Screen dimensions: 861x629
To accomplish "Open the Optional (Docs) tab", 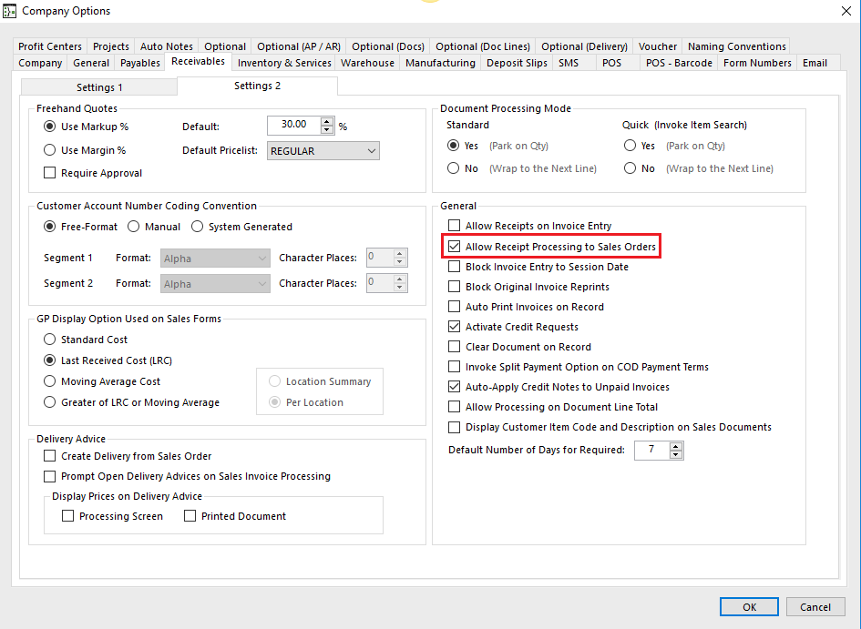I will point(388,46).
